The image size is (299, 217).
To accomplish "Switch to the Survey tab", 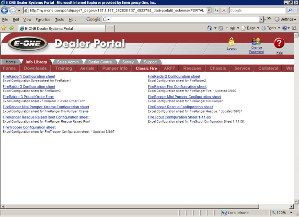I will 128,62.
